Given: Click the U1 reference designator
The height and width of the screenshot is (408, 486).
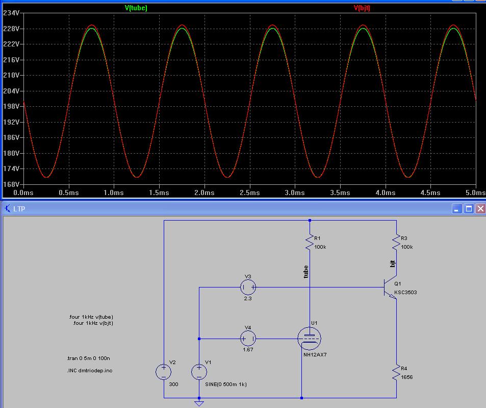Looking at the screenshot, I should (x=314, y=323).
